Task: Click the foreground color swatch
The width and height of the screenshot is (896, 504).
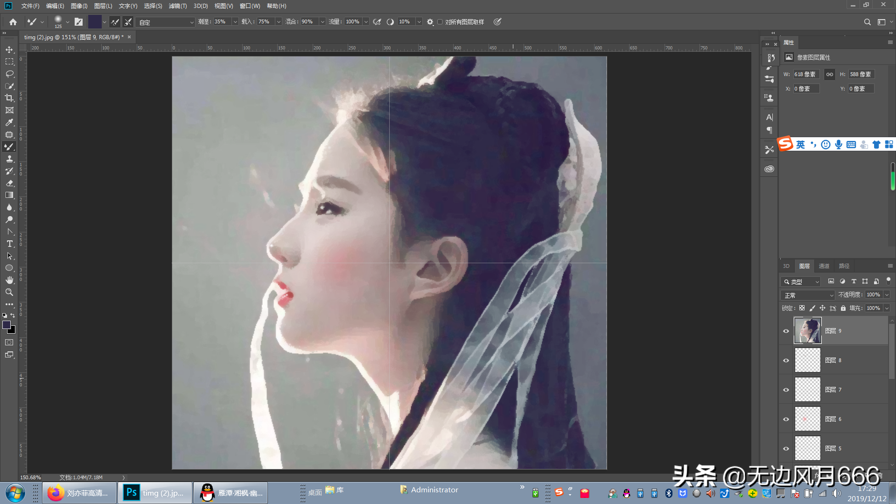Action: (7, 325)
